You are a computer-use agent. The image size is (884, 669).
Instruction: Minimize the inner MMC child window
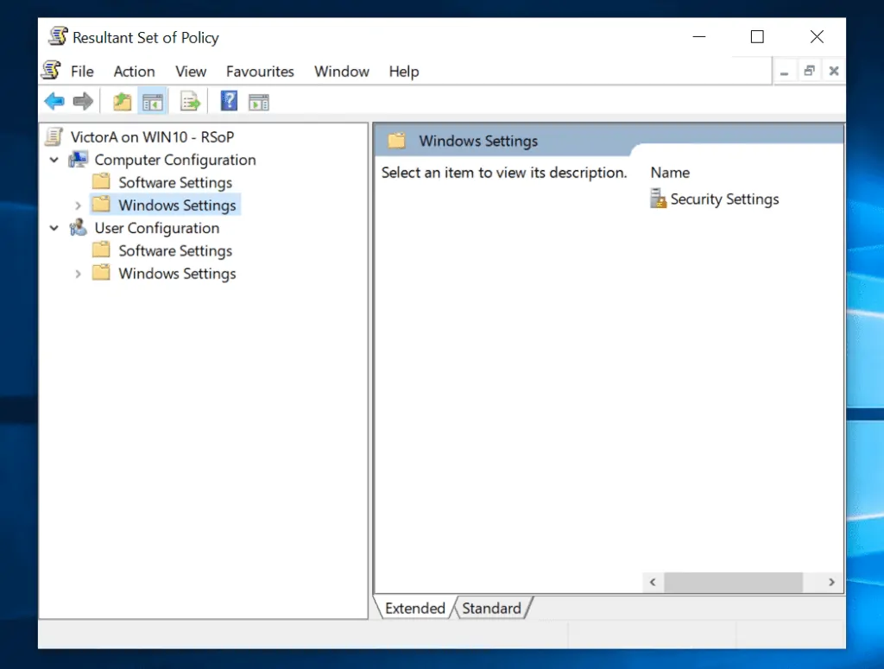(x=784, y=72)
